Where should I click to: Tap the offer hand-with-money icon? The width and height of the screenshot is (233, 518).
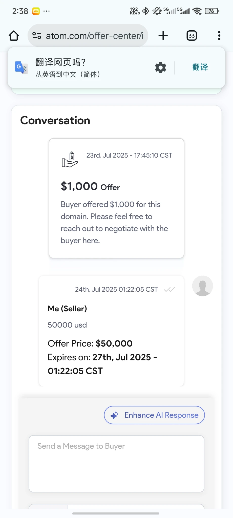click(70, 160)
